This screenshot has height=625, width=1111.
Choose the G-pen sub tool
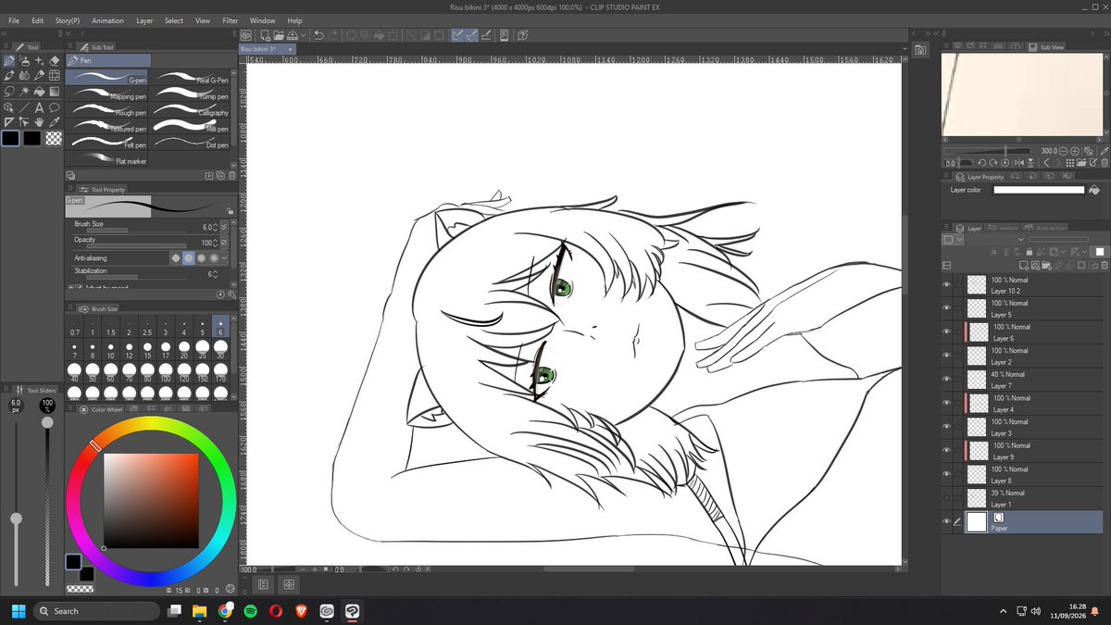(x=106, y=78)
